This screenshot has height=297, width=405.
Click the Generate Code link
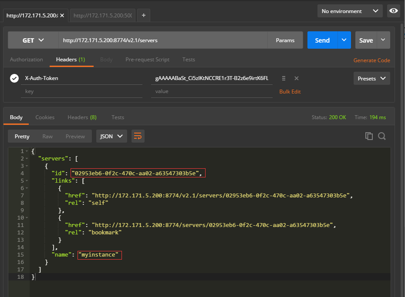tap(371, 60)
